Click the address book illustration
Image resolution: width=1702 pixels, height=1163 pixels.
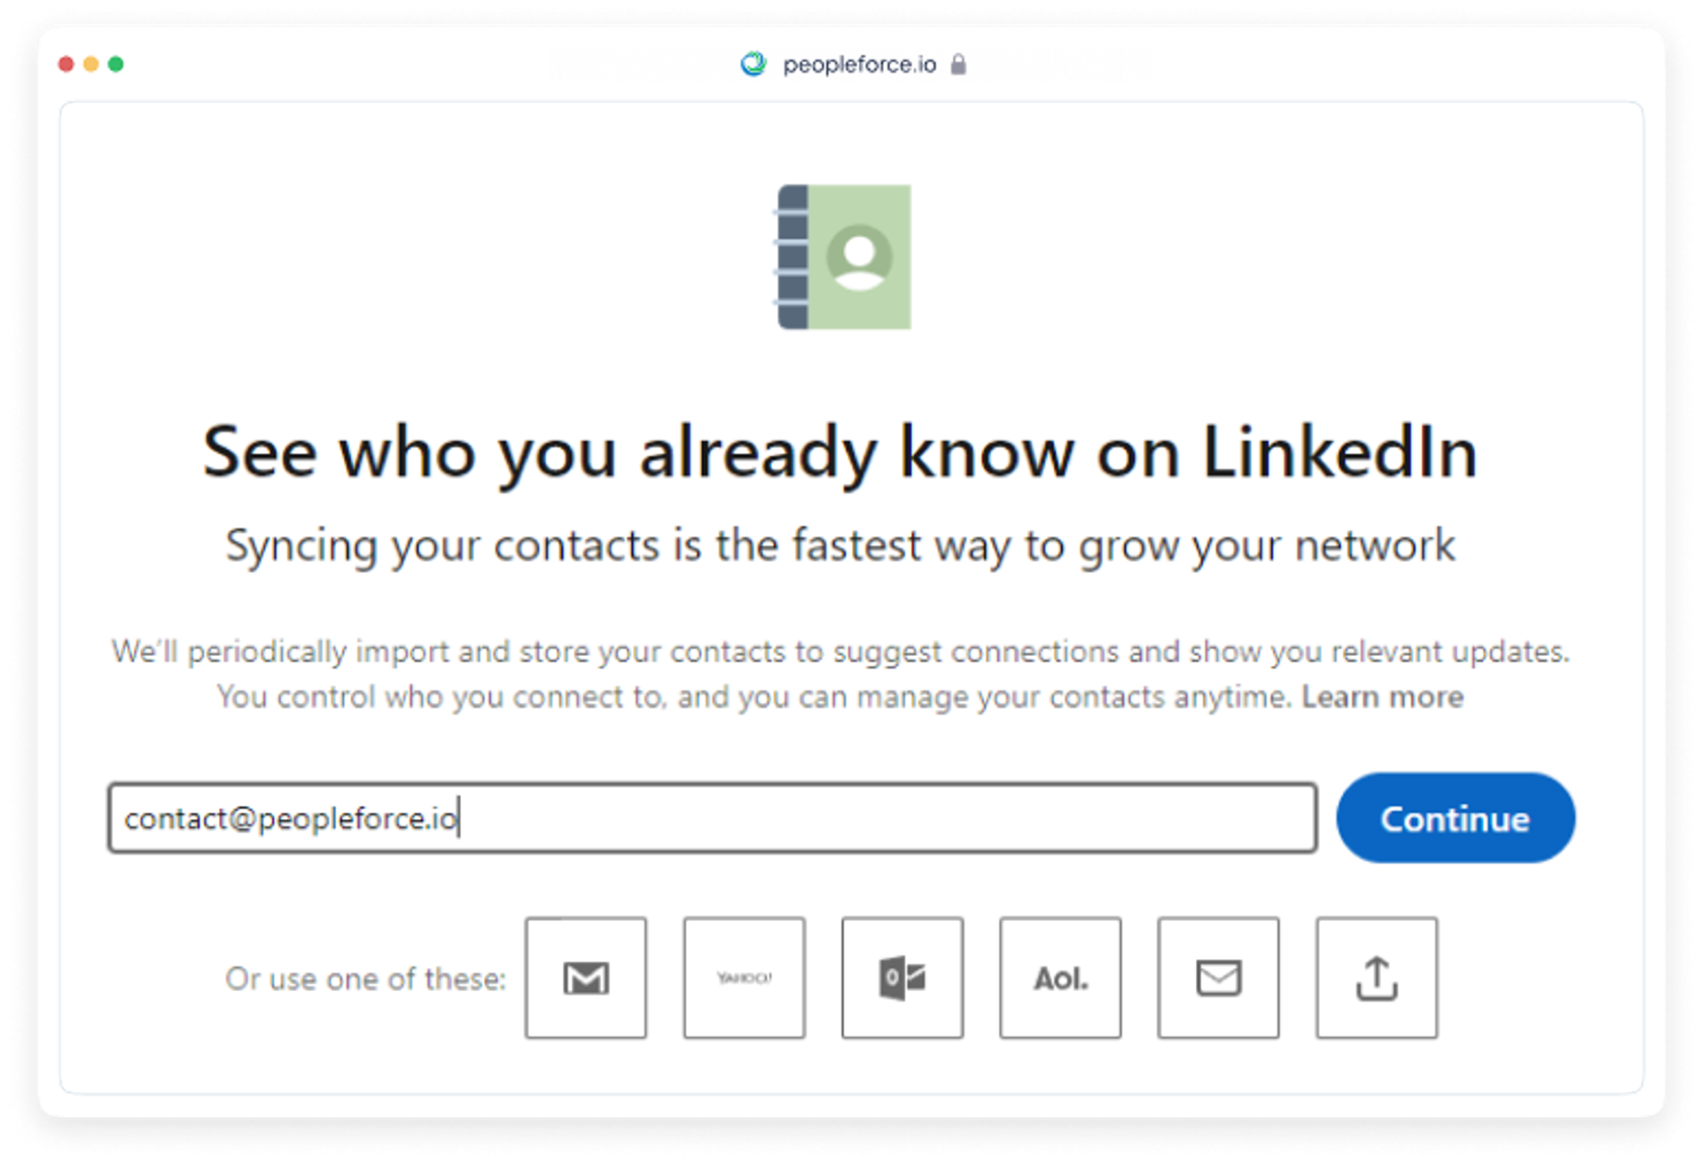click(843, 257)
